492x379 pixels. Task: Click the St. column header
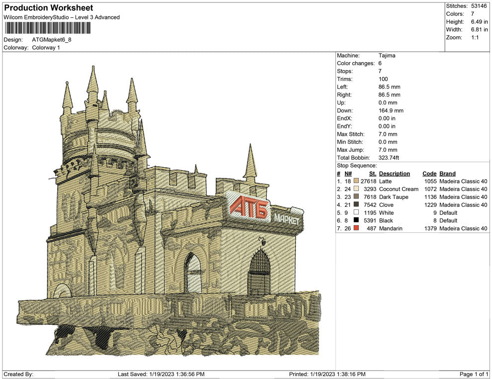(x=372, y=174)
